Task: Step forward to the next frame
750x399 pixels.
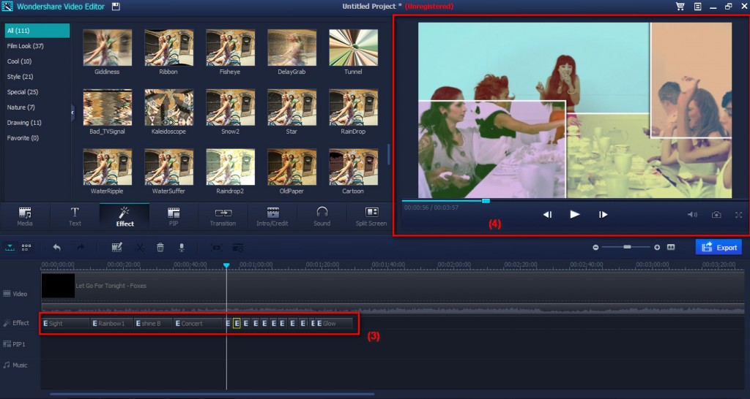Action: point(604,215)
